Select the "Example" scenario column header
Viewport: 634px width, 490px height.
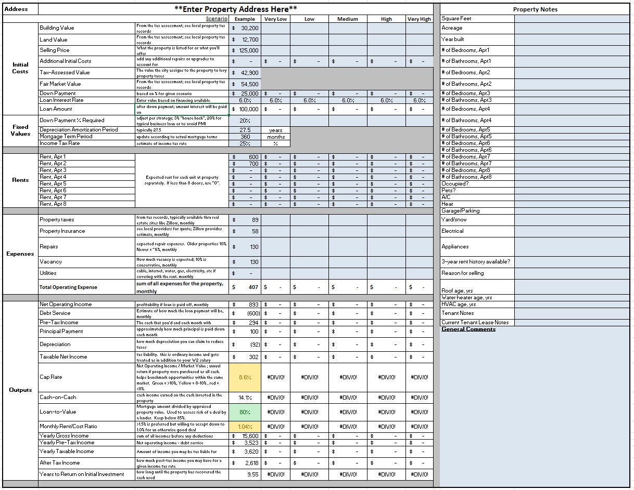(x=245, y=19)
